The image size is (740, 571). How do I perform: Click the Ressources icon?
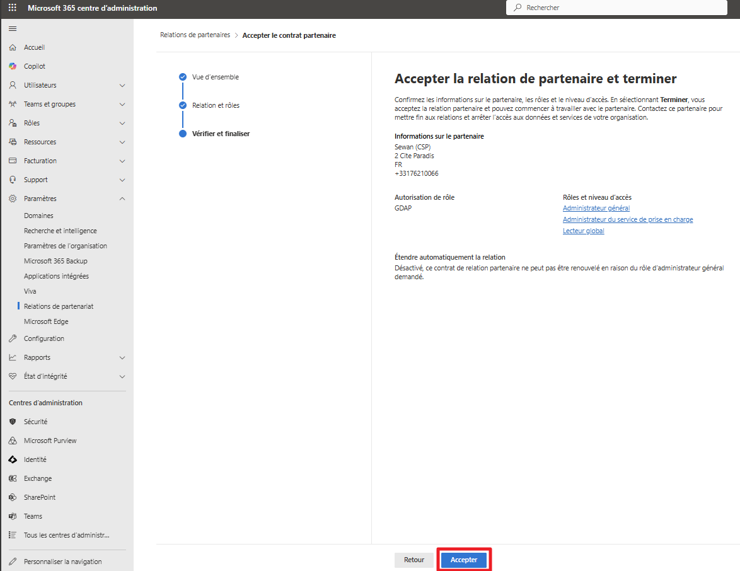pos(13,142)
